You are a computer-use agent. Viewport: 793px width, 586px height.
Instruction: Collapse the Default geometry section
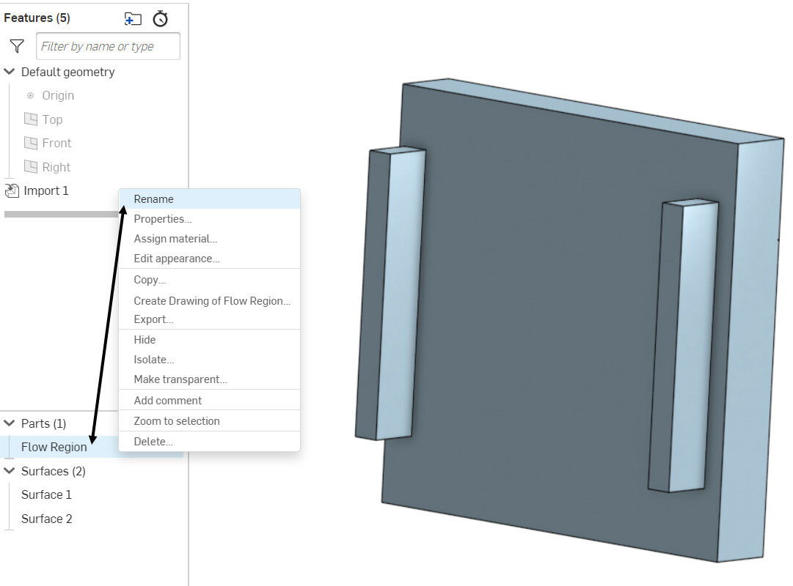[x=9, y=72]
